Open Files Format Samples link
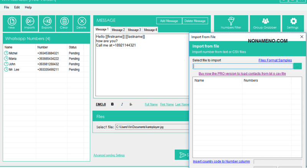307x168 pixels. point(275,60)
